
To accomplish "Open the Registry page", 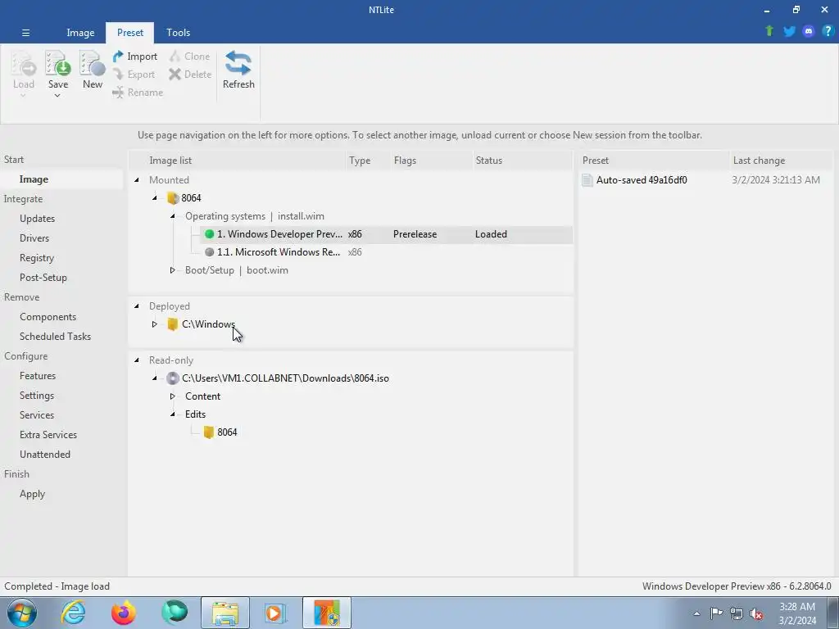I will (x=37, y=258).
